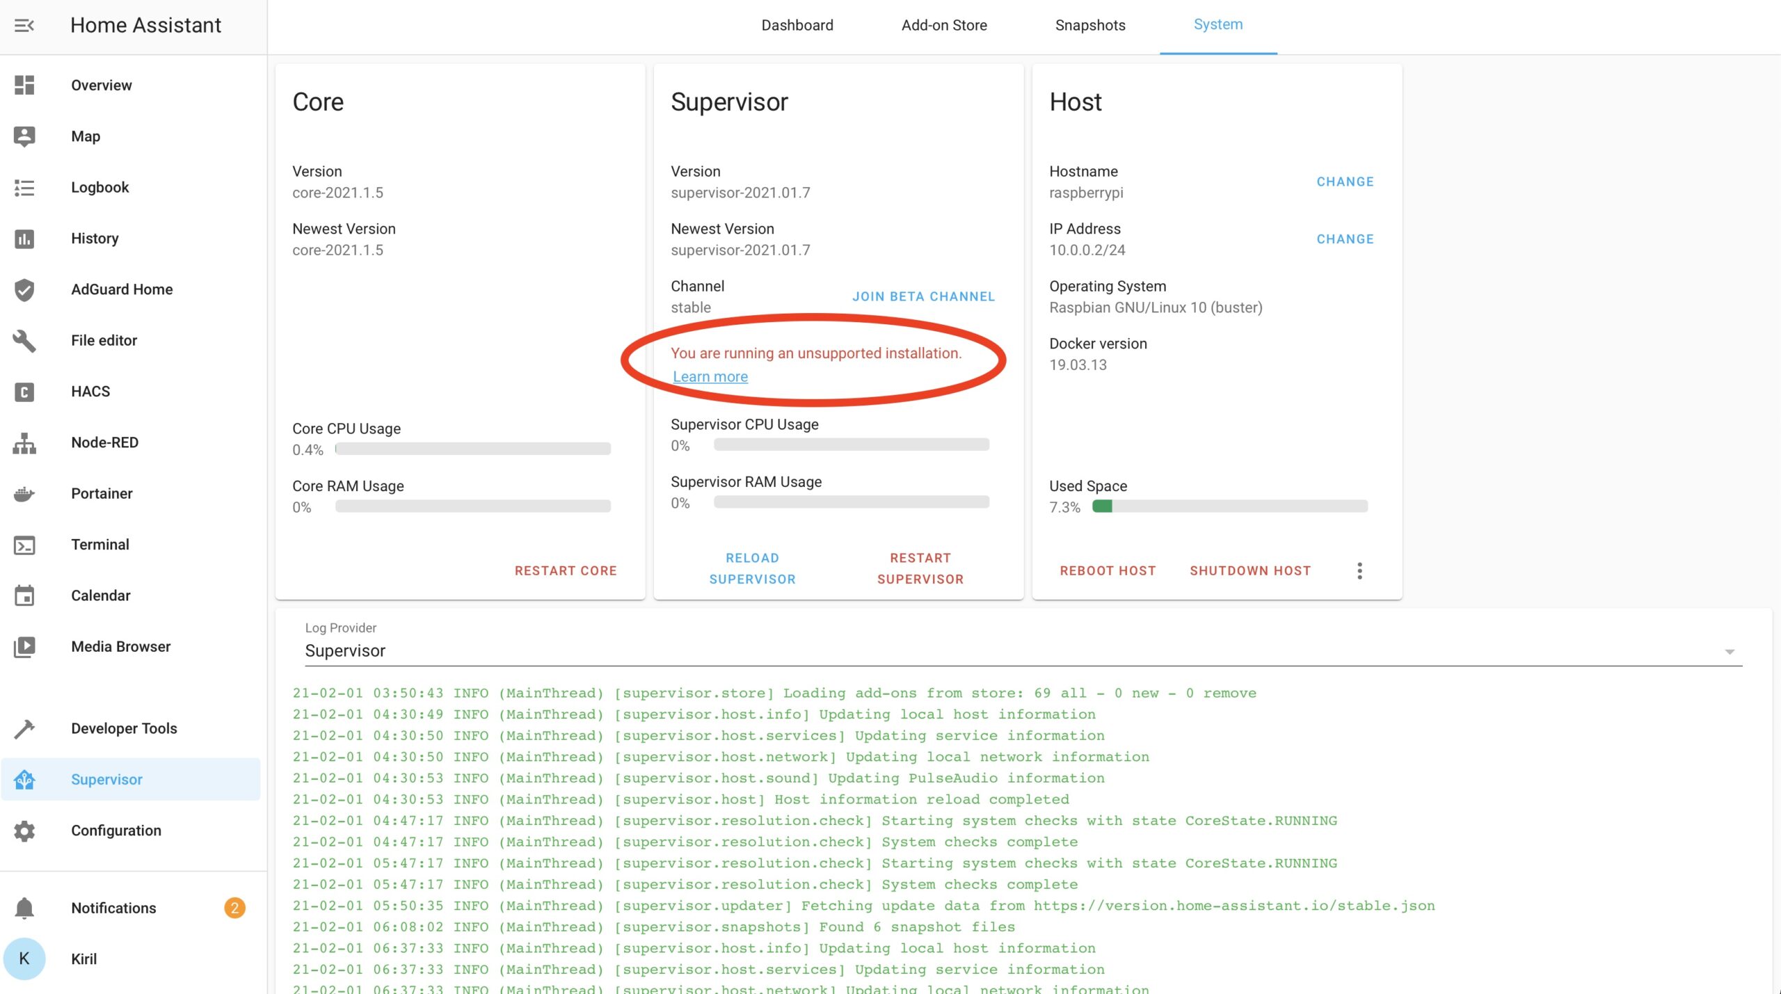The width and height of the screenshot is (1781, 994).
Task: Click the hamburger menu icon
Action: point(23,24)
